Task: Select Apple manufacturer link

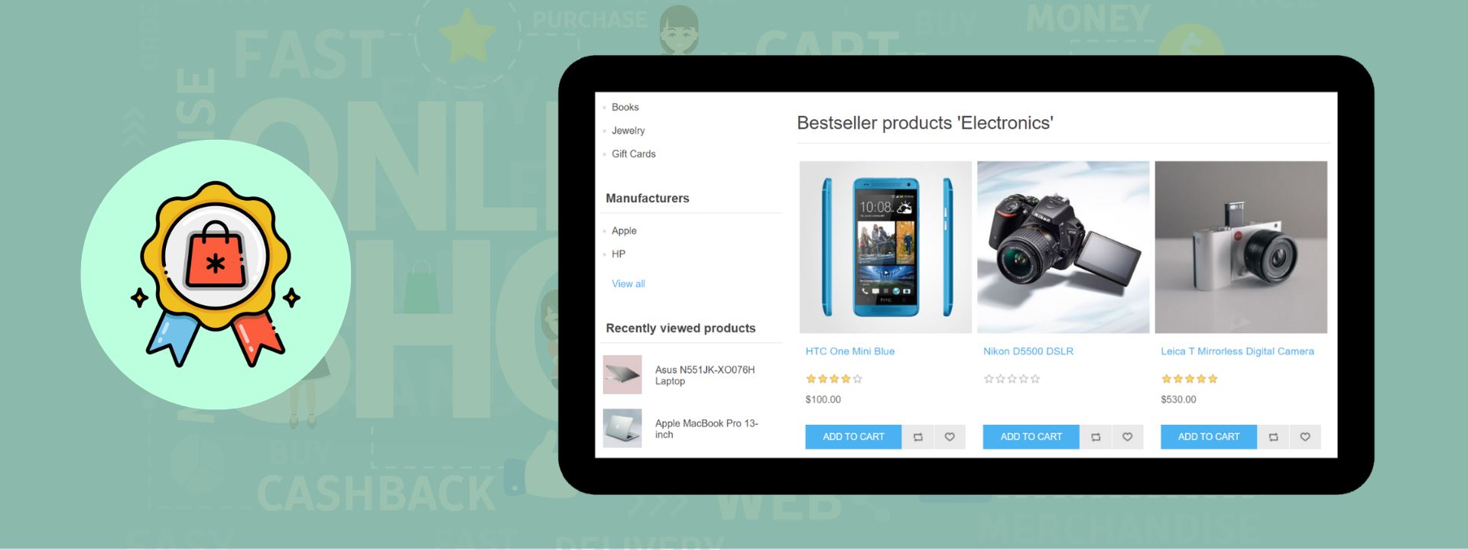Action: tap(624, 231)
